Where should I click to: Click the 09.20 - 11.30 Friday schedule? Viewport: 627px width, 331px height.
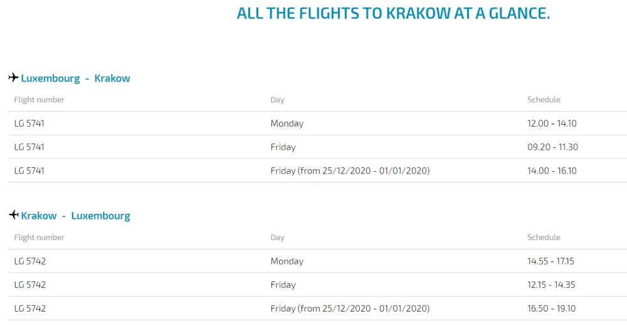pos(552,147)
